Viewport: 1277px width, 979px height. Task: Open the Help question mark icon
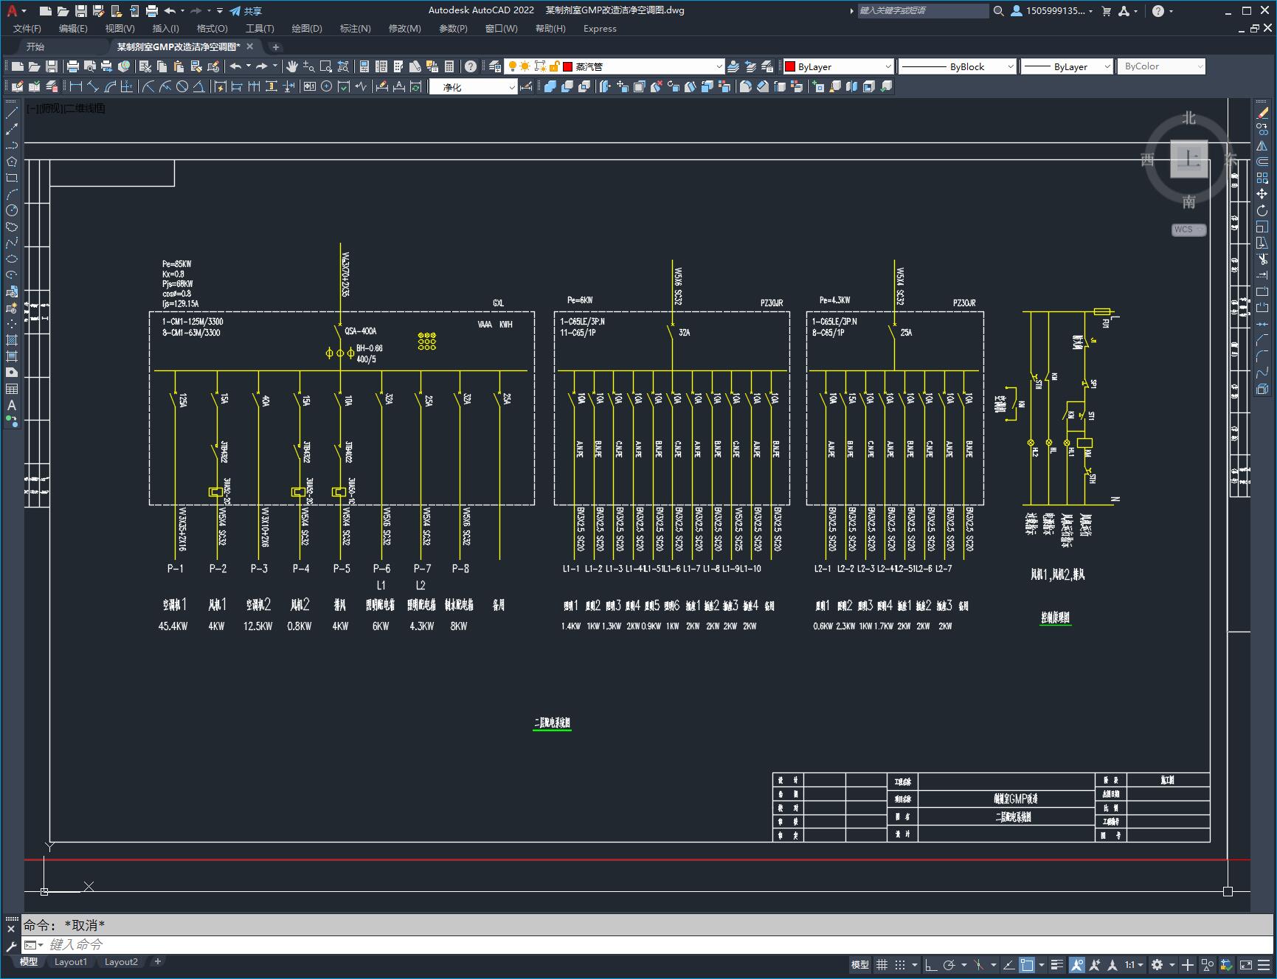(x=471, y=66)
